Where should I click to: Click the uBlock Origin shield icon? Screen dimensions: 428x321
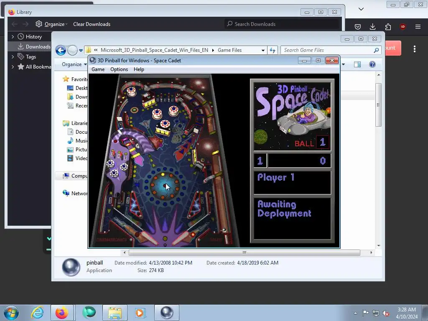[x=403, y=26]
